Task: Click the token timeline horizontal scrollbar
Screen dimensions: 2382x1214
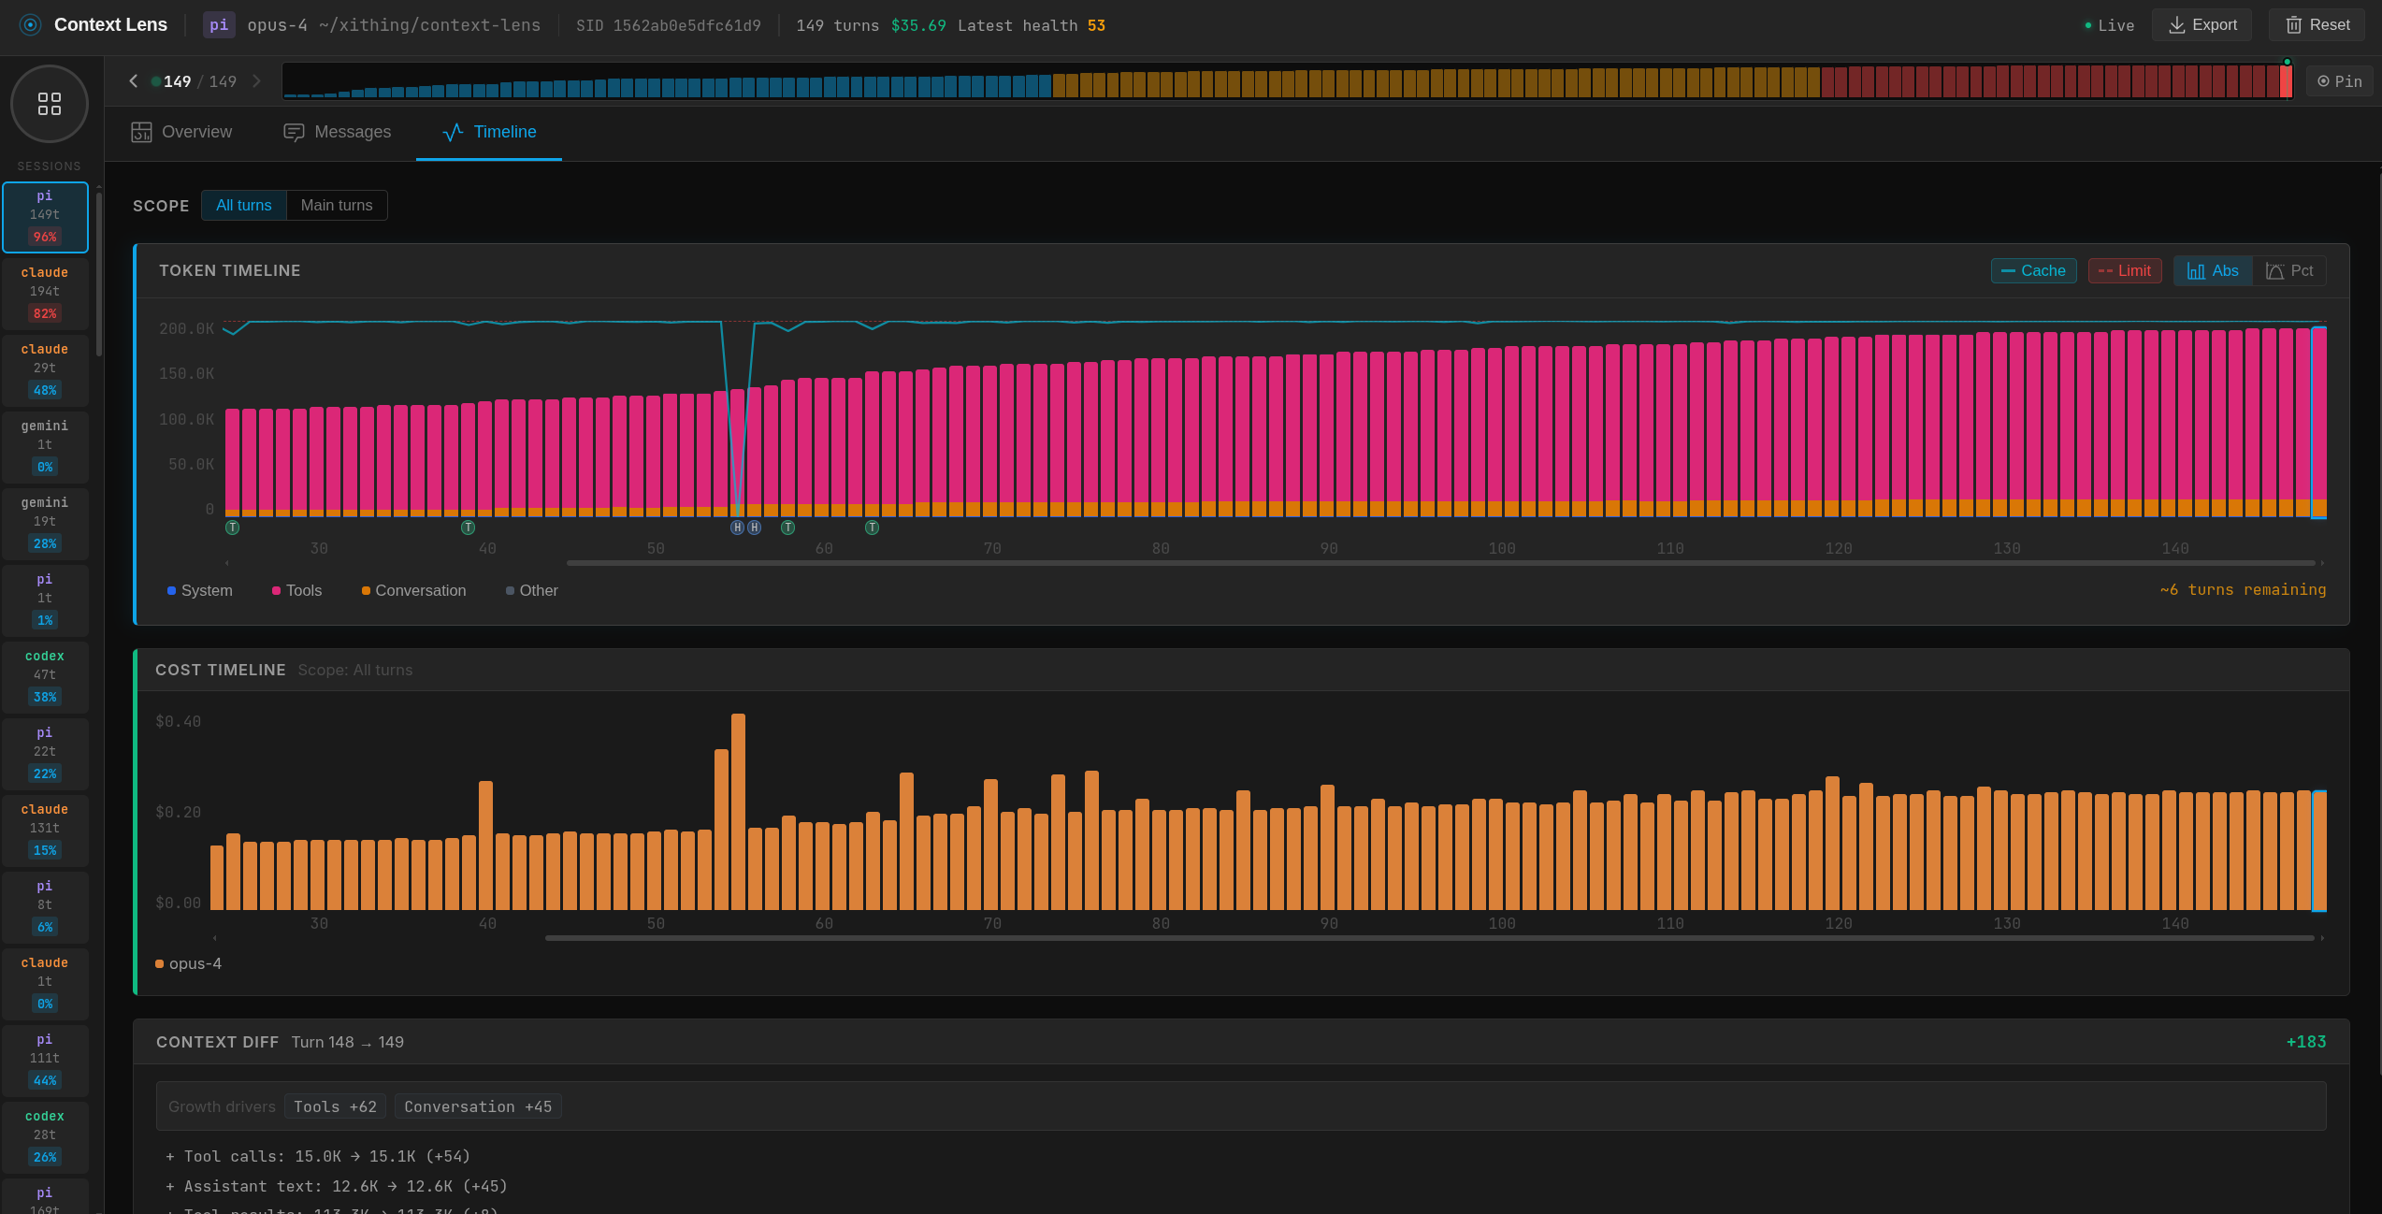Action: click(x=1440, y=563)
